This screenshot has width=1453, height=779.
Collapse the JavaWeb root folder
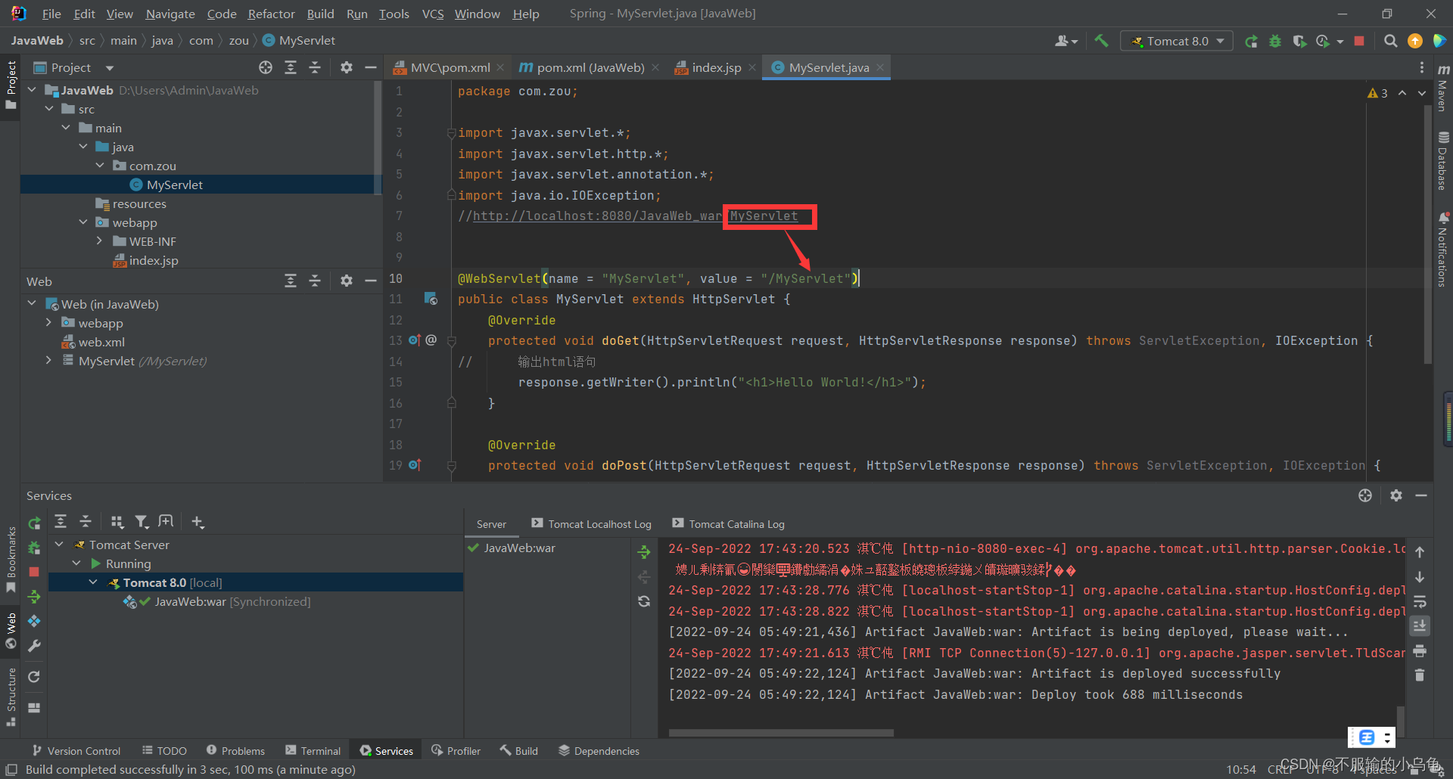tap(33, 90)
